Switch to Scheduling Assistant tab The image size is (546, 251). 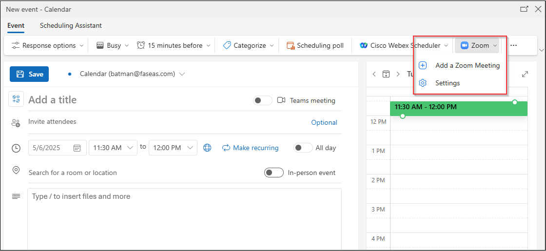pos(71,25)
